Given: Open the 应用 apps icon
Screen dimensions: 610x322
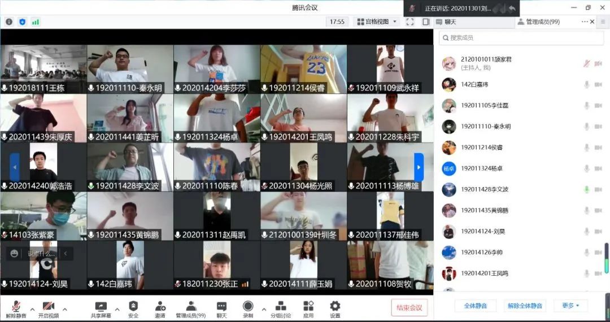Looking at the screenshot, I should coord(308,306).
